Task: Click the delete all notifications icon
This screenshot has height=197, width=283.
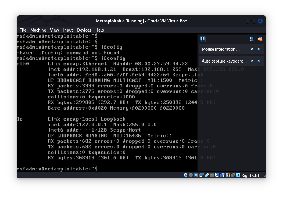Action: point(260,39)
